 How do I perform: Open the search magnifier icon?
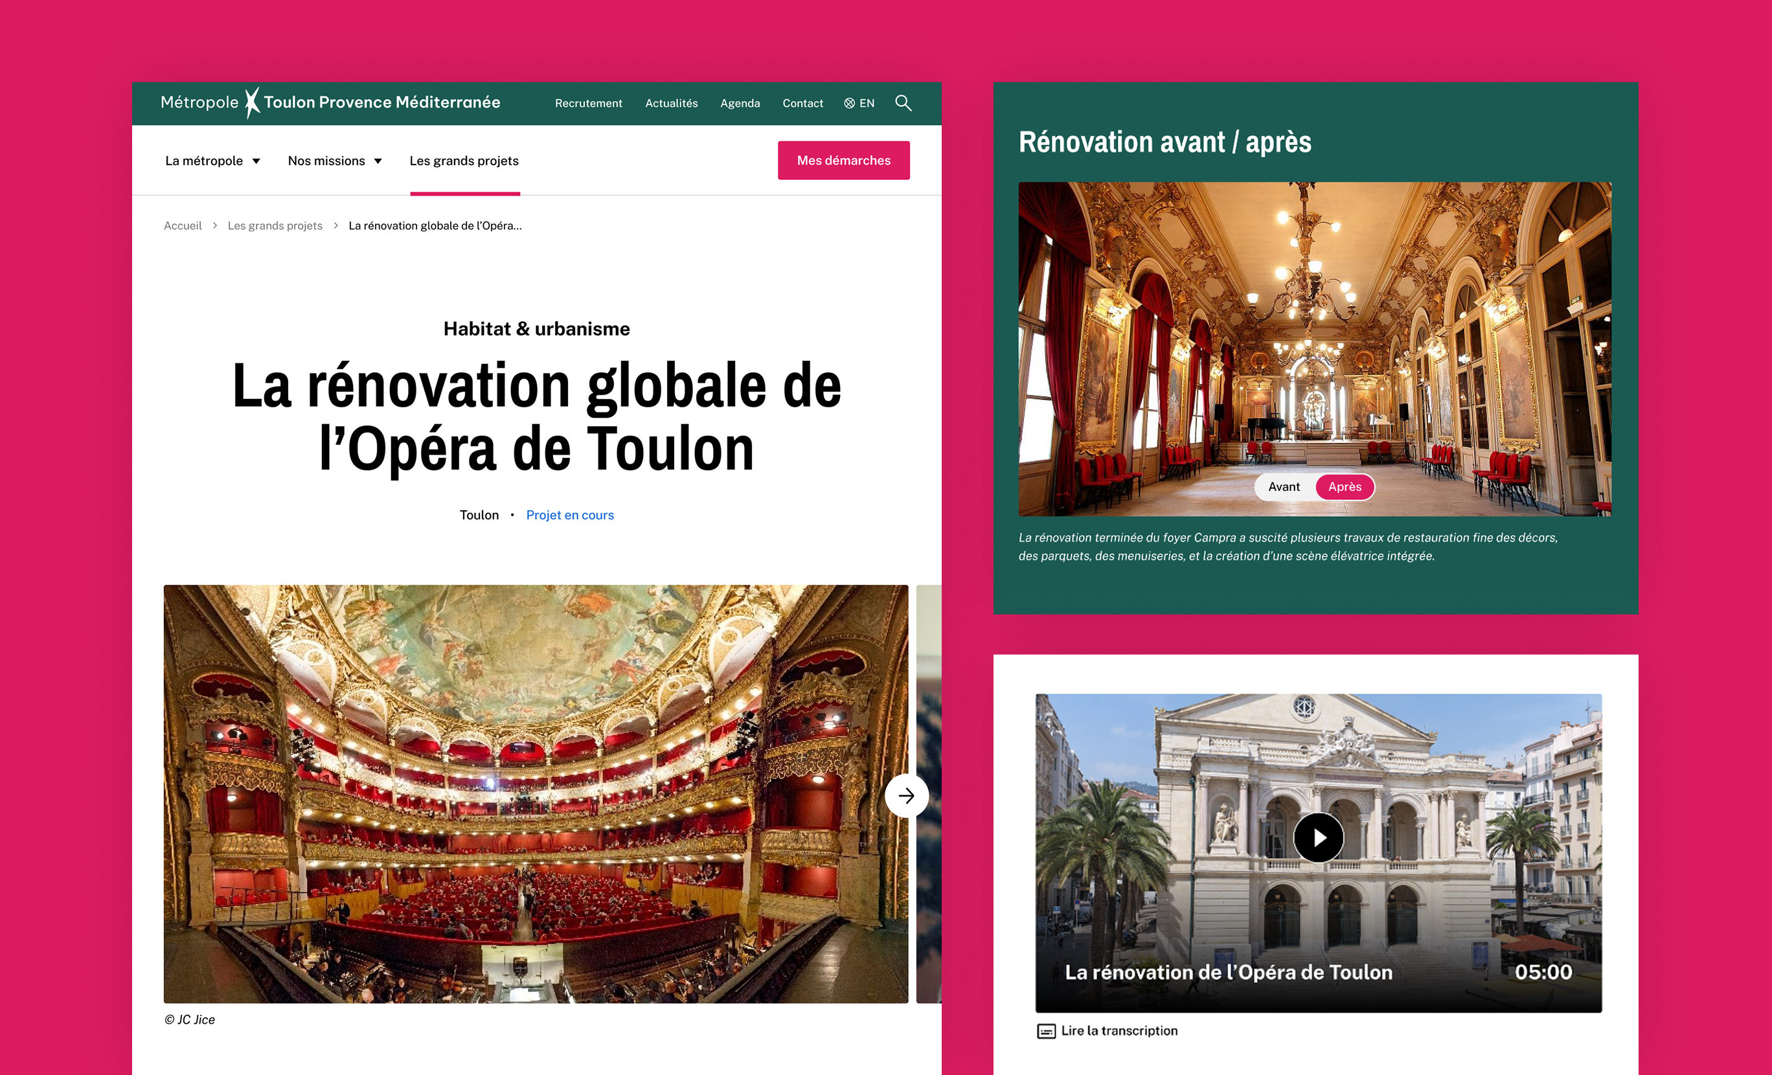(903, 103)
